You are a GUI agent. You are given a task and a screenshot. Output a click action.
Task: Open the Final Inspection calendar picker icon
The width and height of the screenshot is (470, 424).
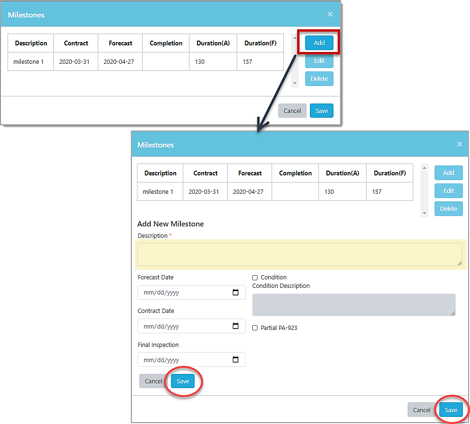[x=236, y=360]
